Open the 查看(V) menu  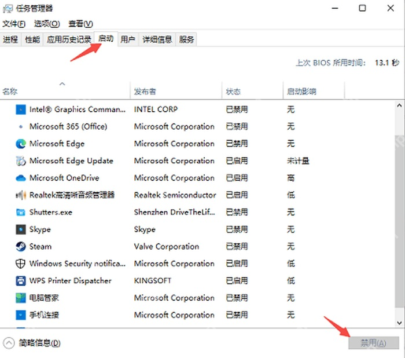tap(80, 24)
